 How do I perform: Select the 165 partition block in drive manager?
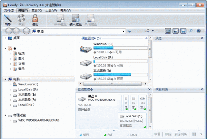[142, 103]
